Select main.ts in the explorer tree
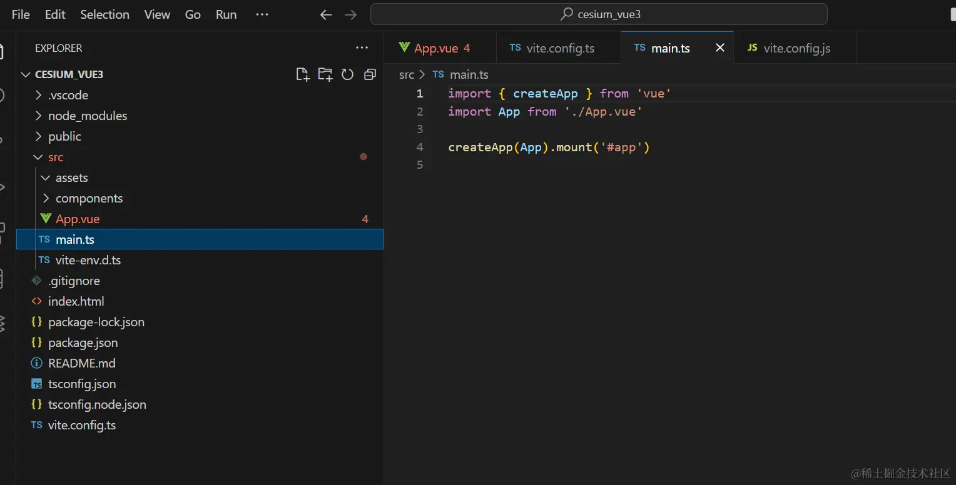 [x=200, y=239]
